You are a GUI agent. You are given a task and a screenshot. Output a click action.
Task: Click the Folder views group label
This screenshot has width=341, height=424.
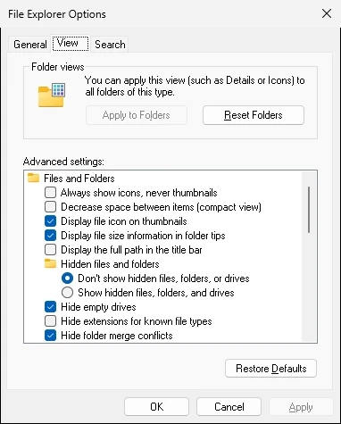[x=58, y=67]
